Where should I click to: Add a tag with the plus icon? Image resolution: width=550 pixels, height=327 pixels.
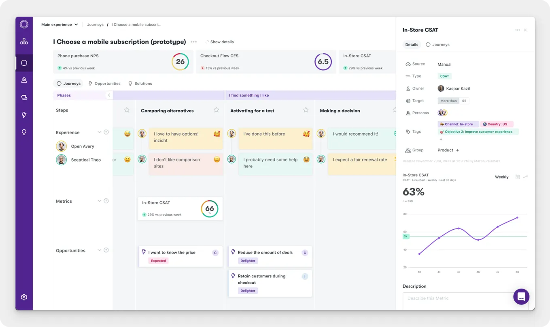[441, 139]
